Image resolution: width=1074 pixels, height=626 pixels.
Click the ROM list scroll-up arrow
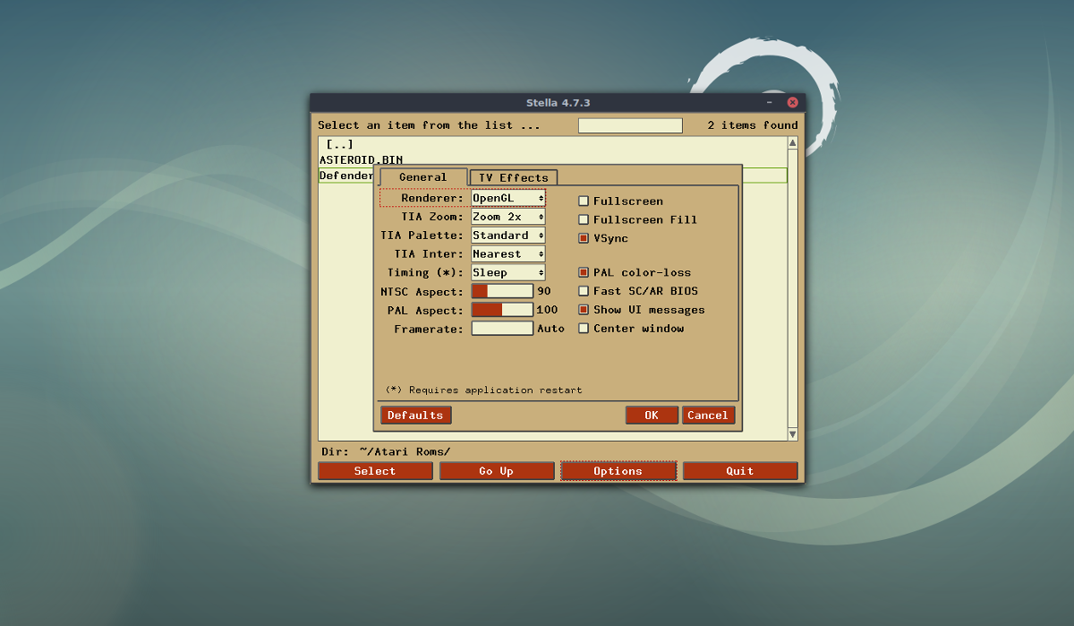(792, 142)
